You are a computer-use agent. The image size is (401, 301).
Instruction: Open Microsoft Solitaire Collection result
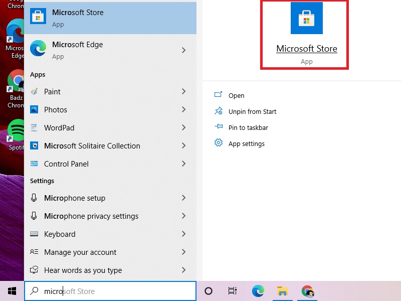coord(110,145)
